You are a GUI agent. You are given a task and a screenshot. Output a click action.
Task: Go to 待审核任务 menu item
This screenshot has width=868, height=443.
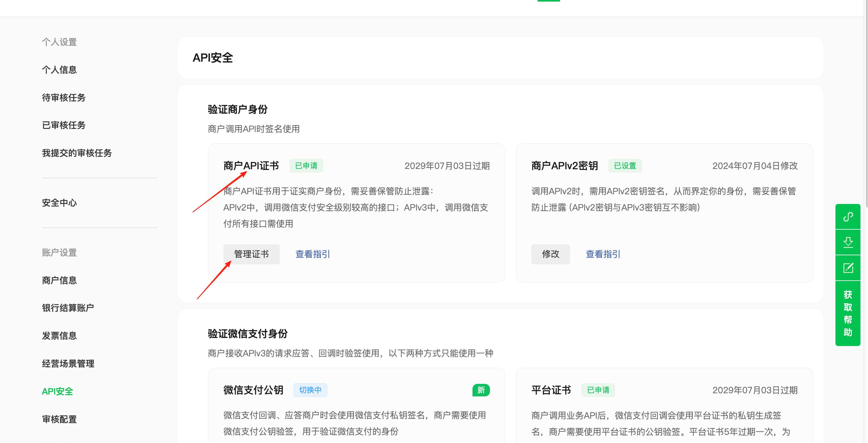tap(64, 98)
